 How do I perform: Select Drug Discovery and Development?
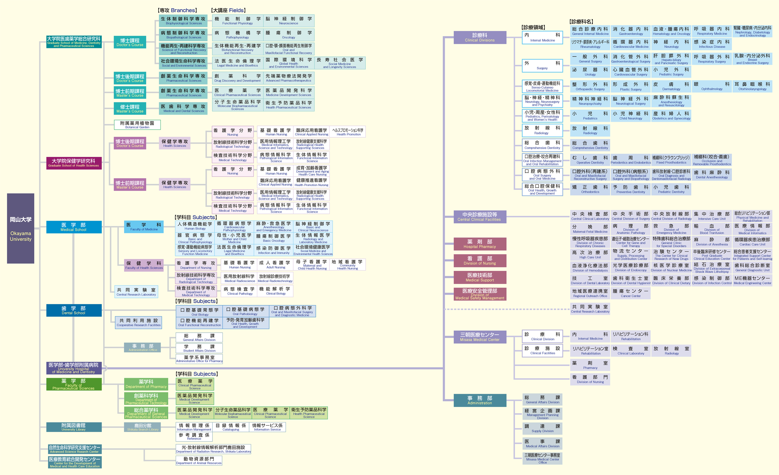coord(238,78)
